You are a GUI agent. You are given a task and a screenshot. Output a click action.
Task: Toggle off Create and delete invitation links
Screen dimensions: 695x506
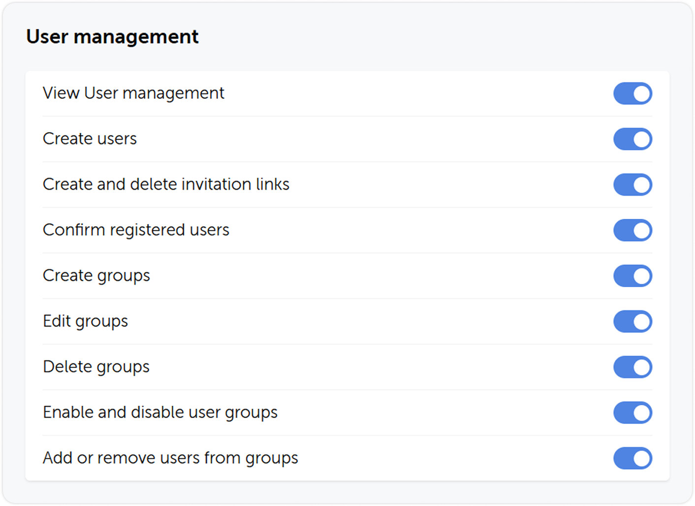633,184
